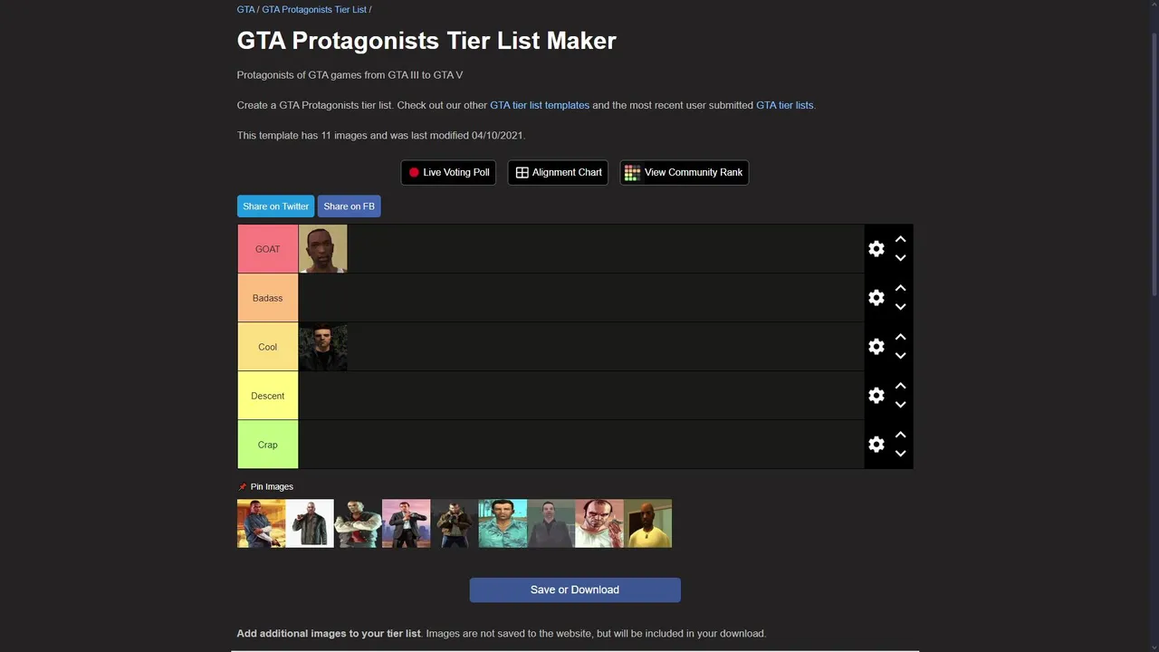
Task: Open the Live Voting Poll
Action: 448,172
